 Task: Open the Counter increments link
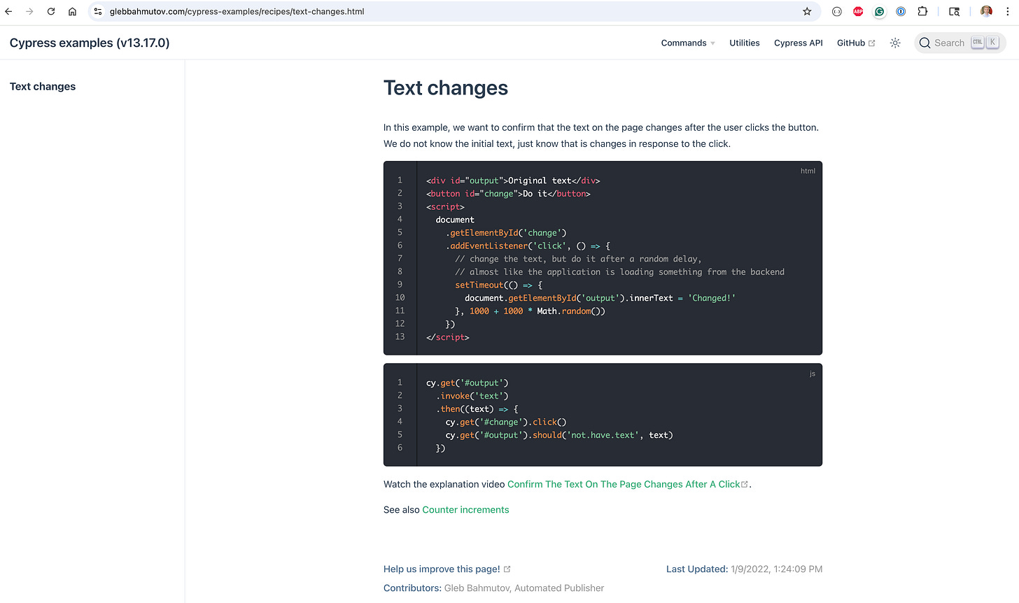click(465, 509)
